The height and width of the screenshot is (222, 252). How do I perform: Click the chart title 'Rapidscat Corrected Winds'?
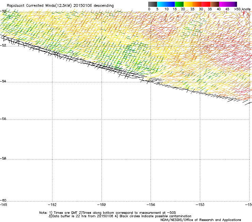pos(31,6)
